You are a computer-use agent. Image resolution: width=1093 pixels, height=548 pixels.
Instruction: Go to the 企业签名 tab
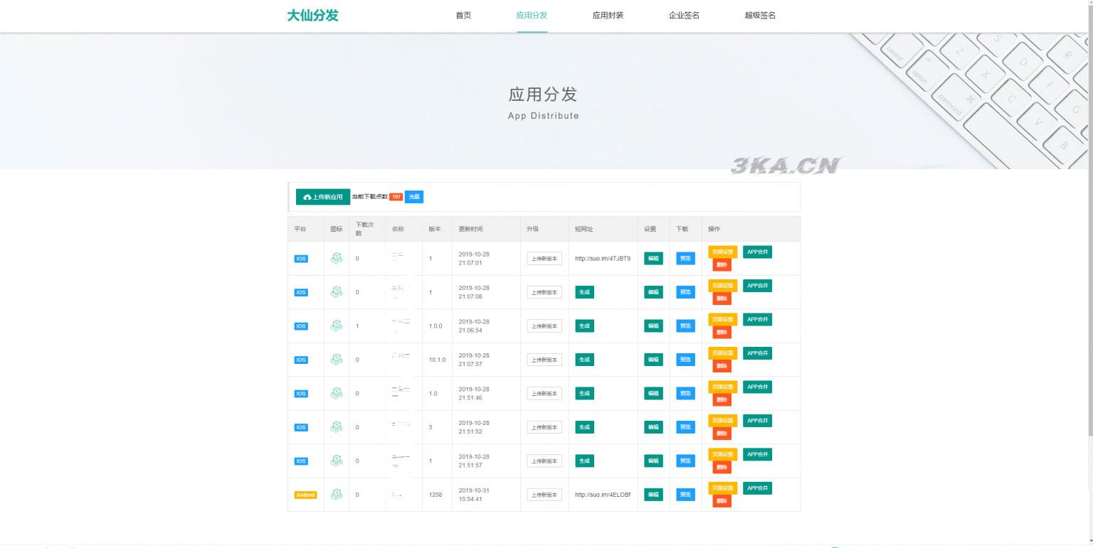(684, 16)
